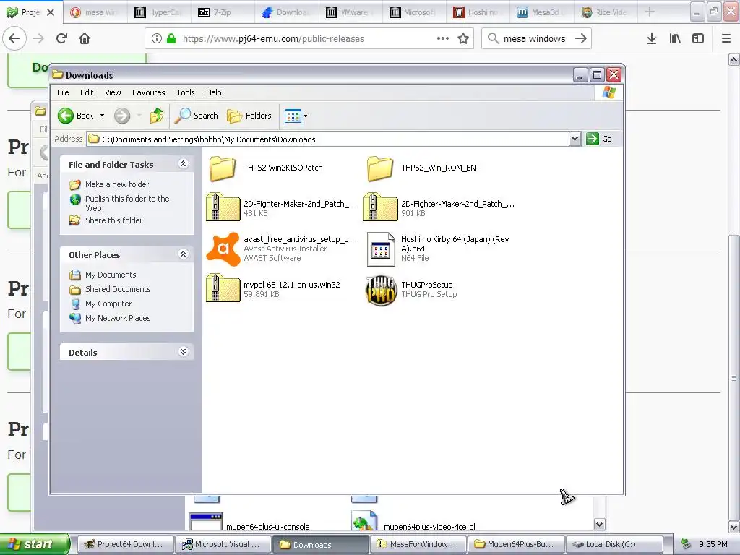Open Shared Documents in Other Places
This screenshot has width=740, height=555.
(118, 289)
